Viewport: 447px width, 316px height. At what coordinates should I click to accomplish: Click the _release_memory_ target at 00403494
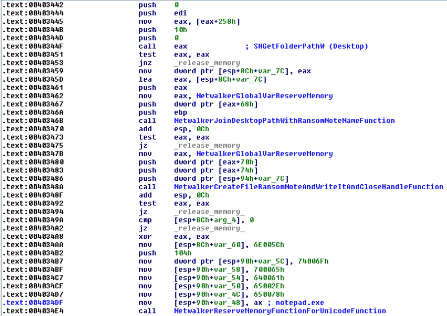click(x=209, y=211)
